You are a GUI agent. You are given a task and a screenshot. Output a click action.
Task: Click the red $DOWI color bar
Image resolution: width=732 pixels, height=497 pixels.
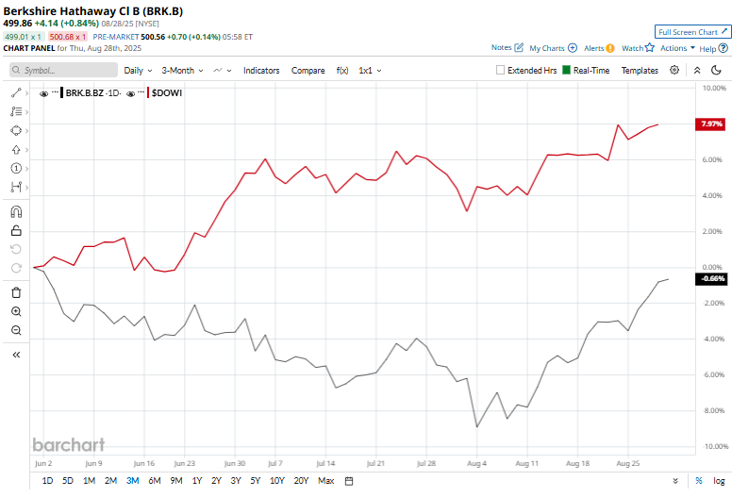(148, 92)
